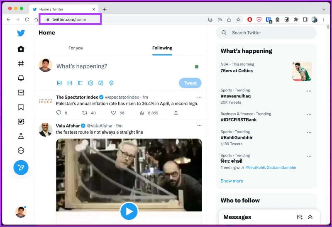Viewport: 332px width, 227px height.
Task: Click the Pocket extension icon
Action: [259, 20]
